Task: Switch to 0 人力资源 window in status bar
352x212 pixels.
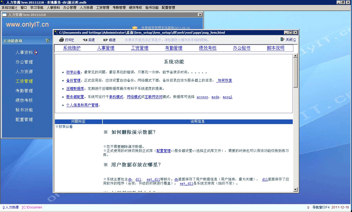Action: pyautogui.click(x=11, y=207)
